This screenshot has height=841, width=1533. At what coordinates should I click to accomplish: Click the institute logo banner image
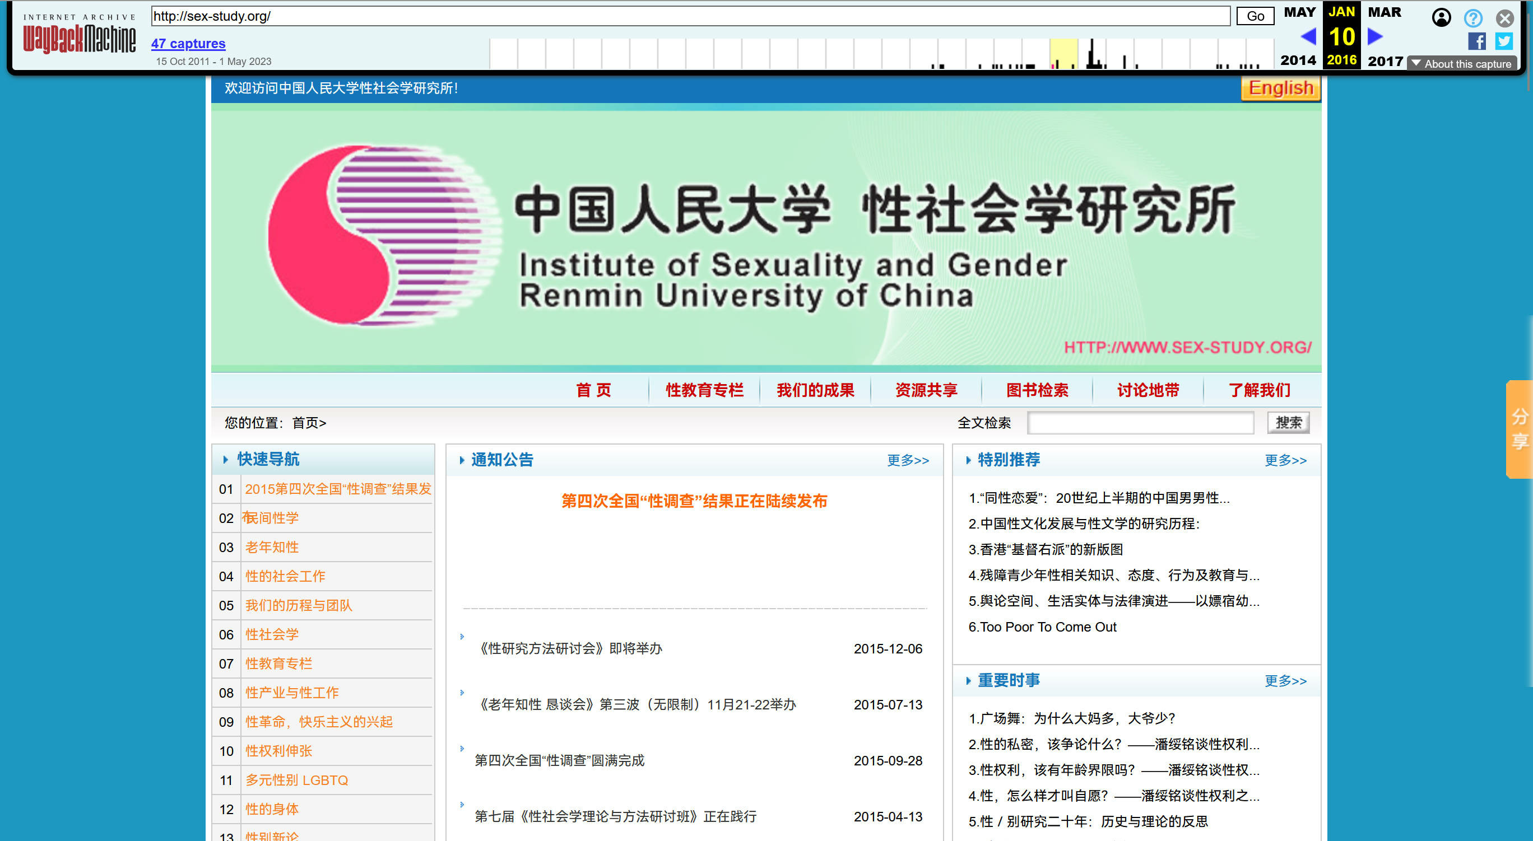point(766,238)
